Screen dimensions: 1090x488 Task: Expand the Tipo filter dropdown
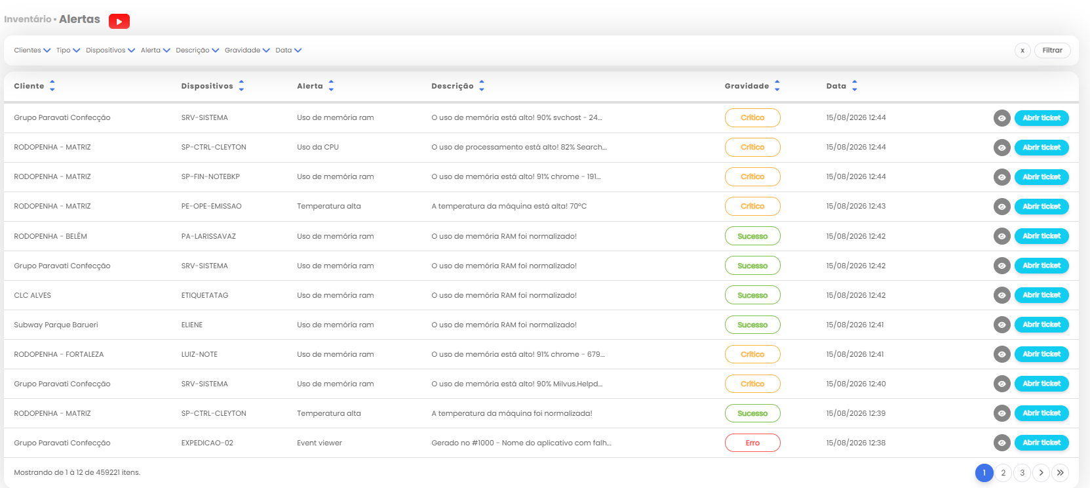[68, 51]
